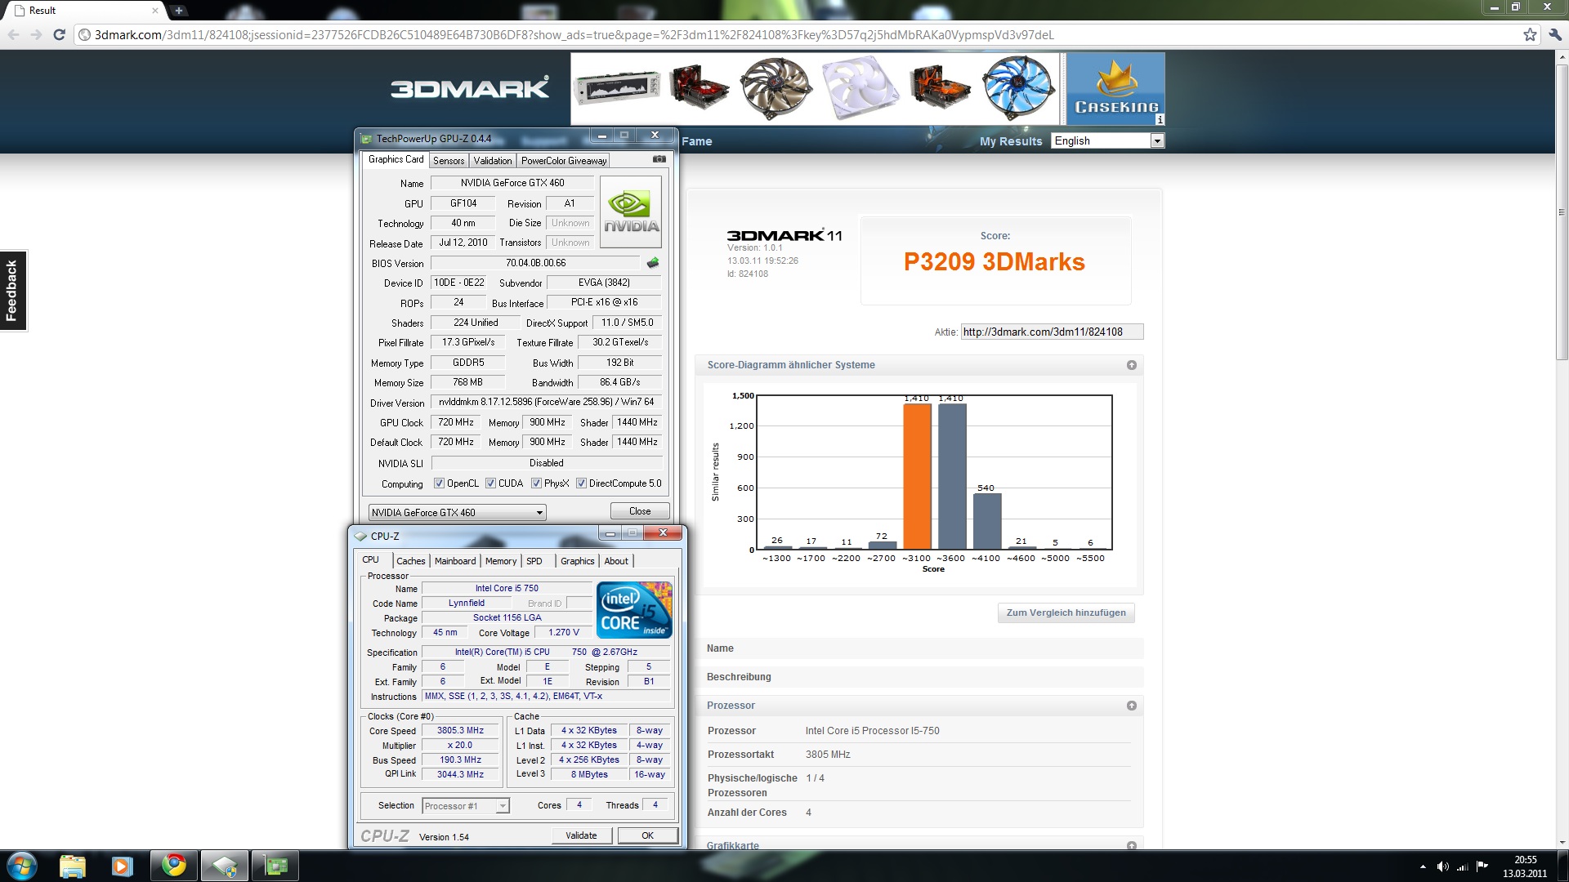Click the Fame navigation link

(x=697, y=141)
